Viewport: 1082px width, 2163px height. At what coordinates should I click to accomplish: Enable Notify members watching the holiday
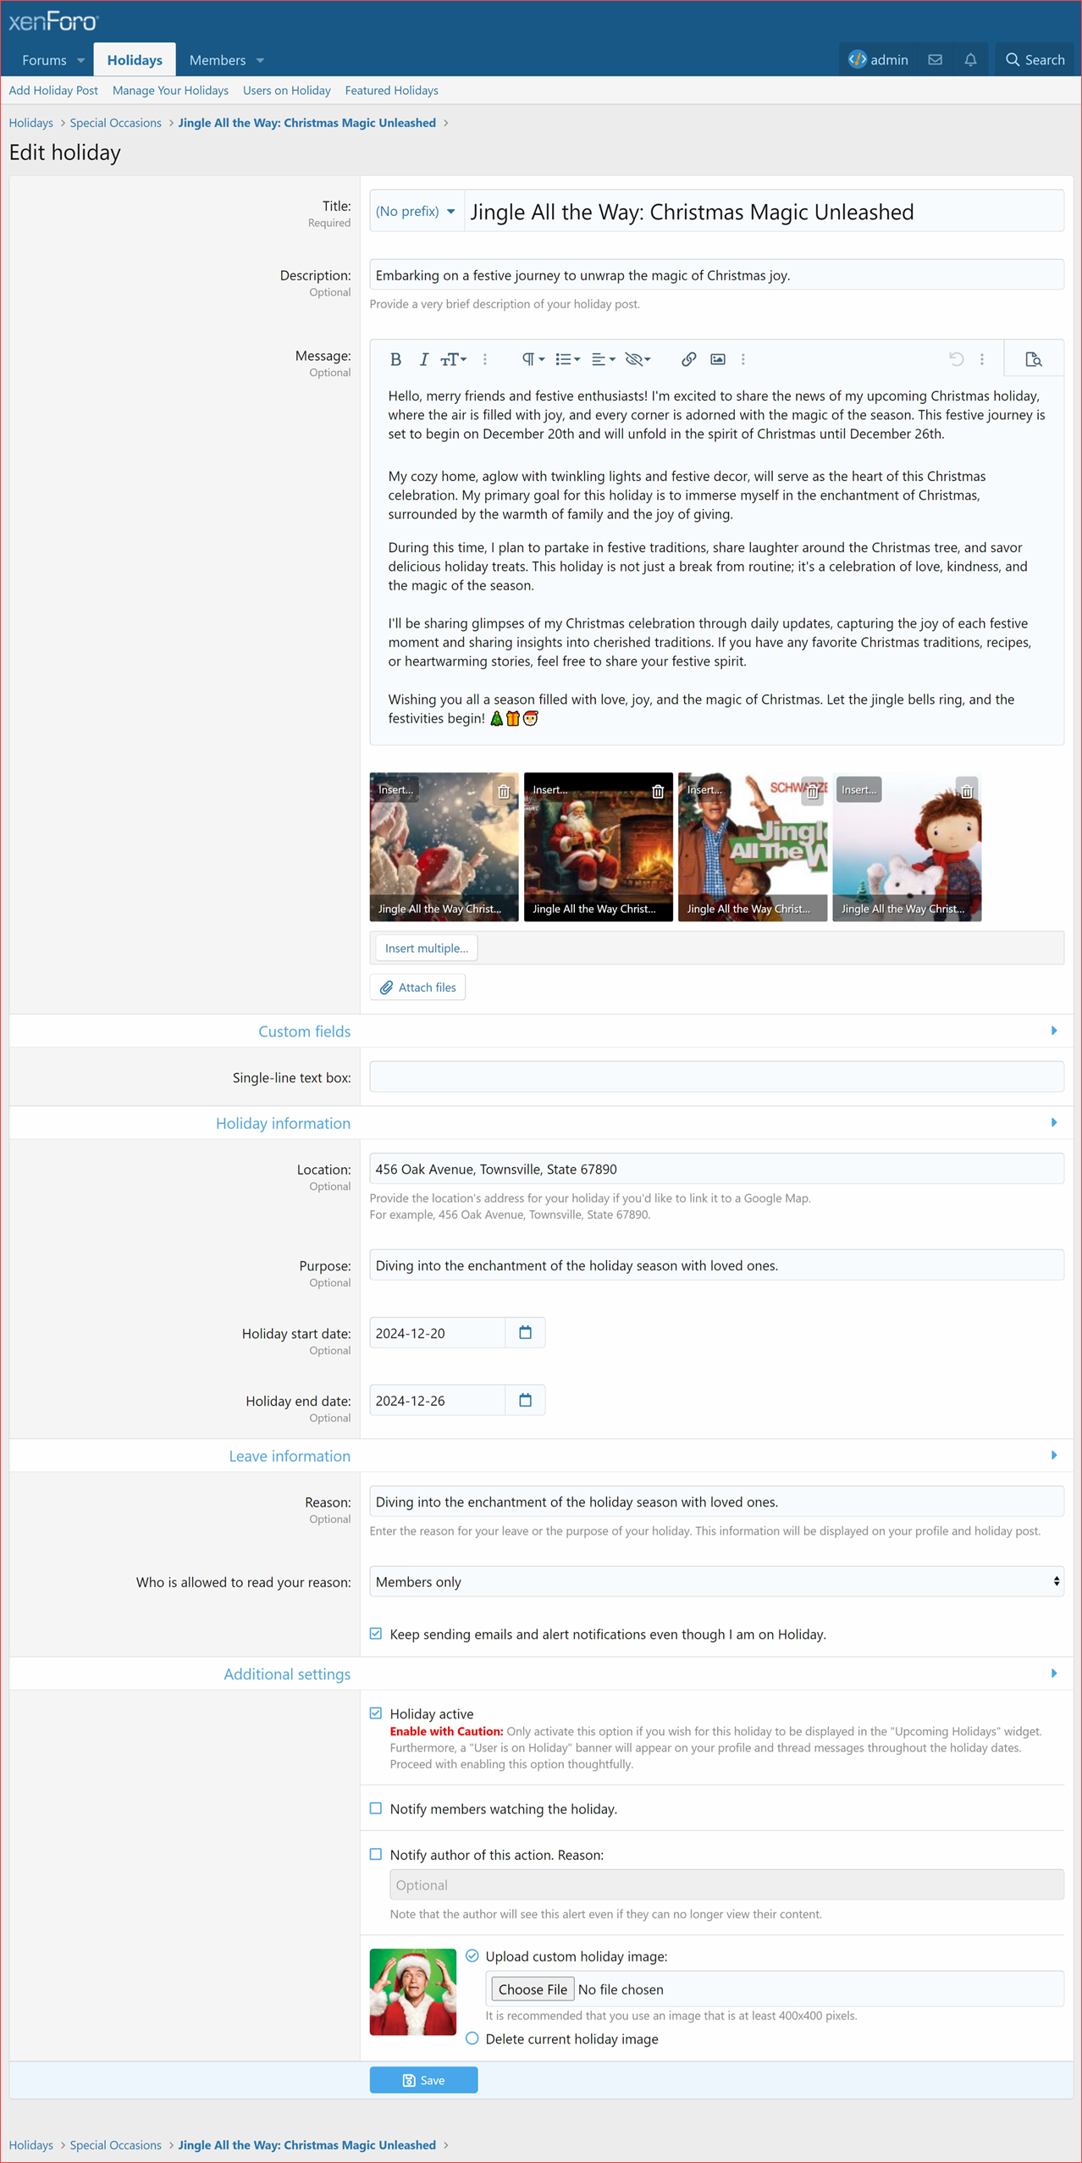click(x=376, y=1808)
